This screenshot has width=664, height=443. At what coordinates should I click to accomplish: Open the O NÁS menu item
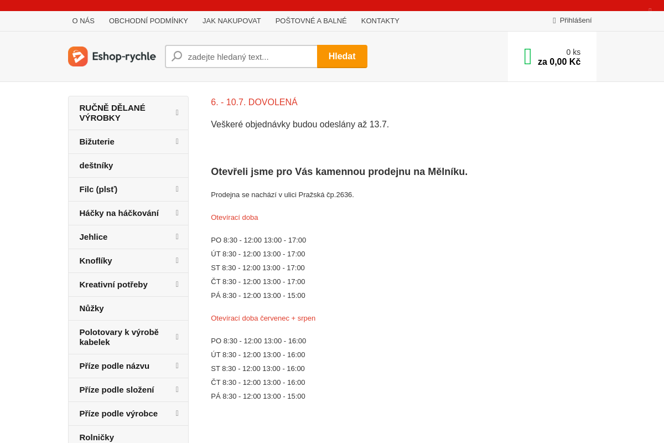[84, 20]
